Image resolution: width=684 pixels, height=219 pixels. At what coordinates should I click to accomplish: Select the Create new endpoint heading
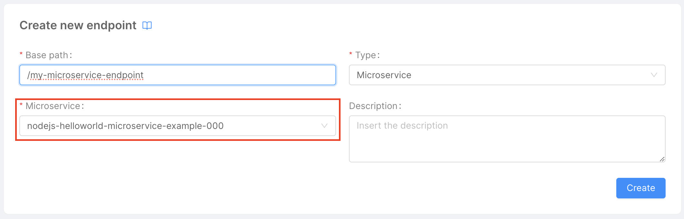pos(78,25)
